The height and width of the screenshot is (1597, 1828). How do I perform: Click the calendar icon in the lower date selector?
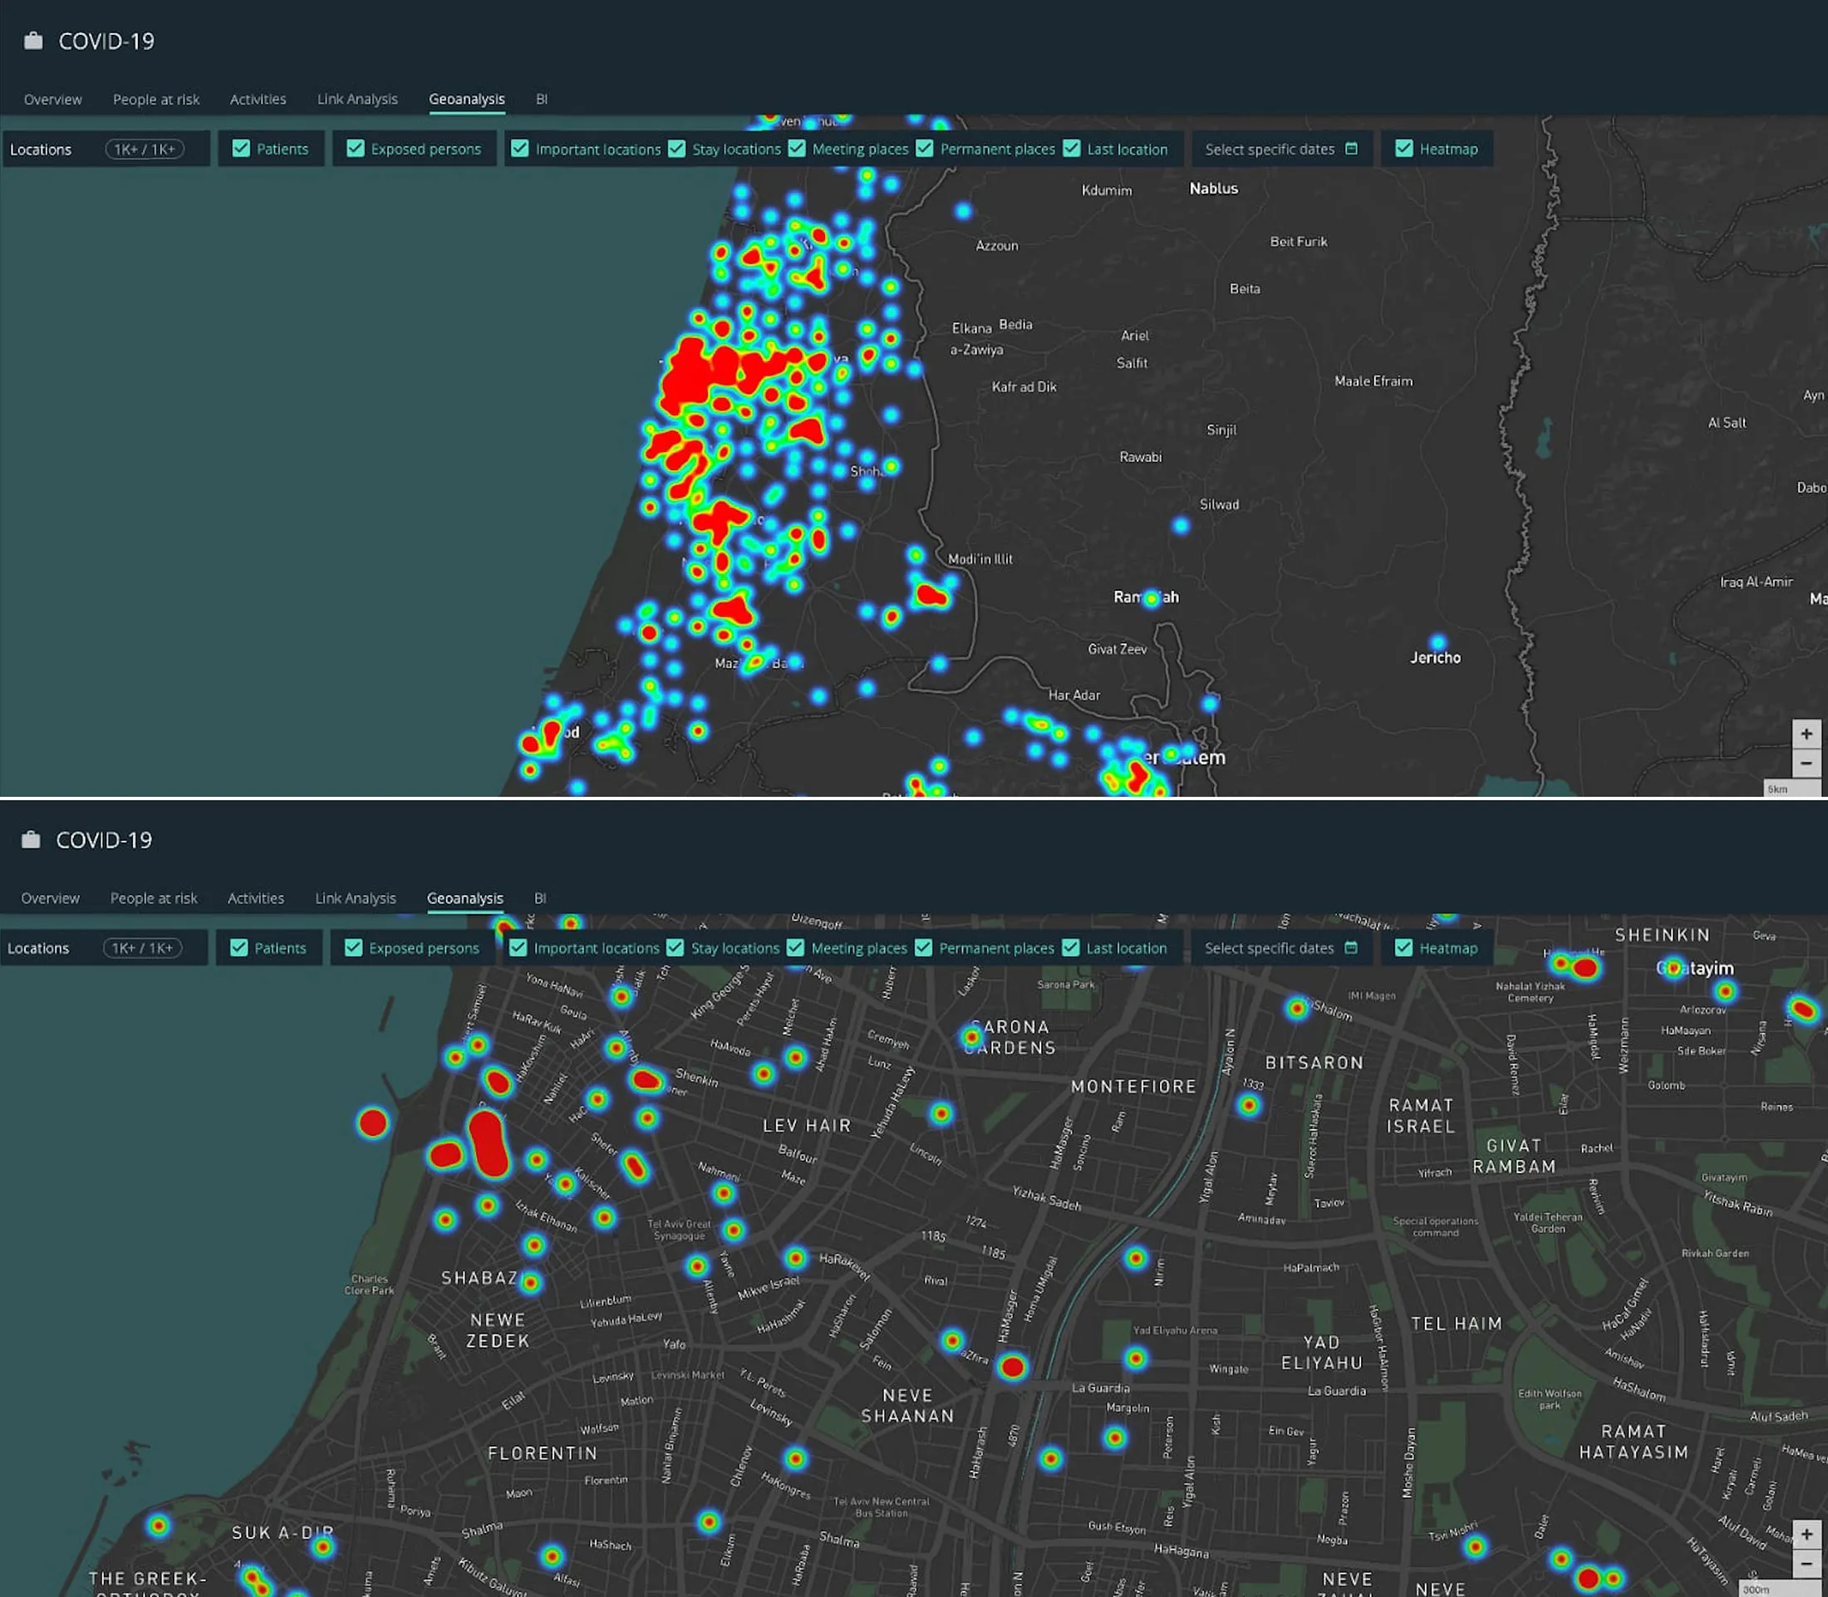pos(1350,947)
